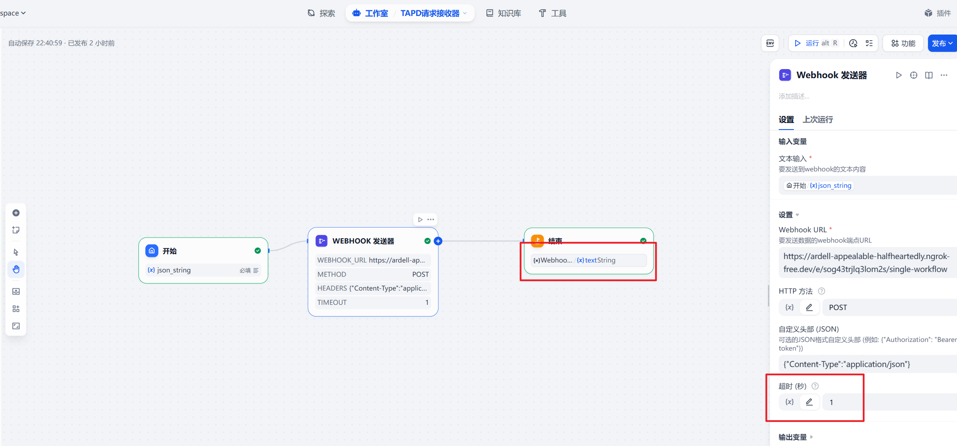The height and width of the screenshot is (446, 957).
Task: Click the Webhook URL input field
Action: (865, 263)
